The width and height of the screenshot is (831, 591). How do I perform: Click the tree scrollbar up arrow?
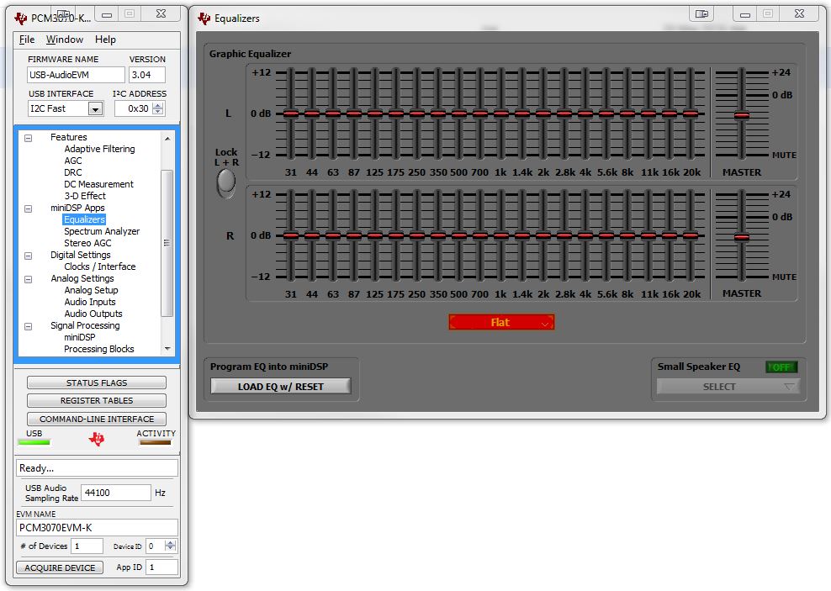click(167, 138)
